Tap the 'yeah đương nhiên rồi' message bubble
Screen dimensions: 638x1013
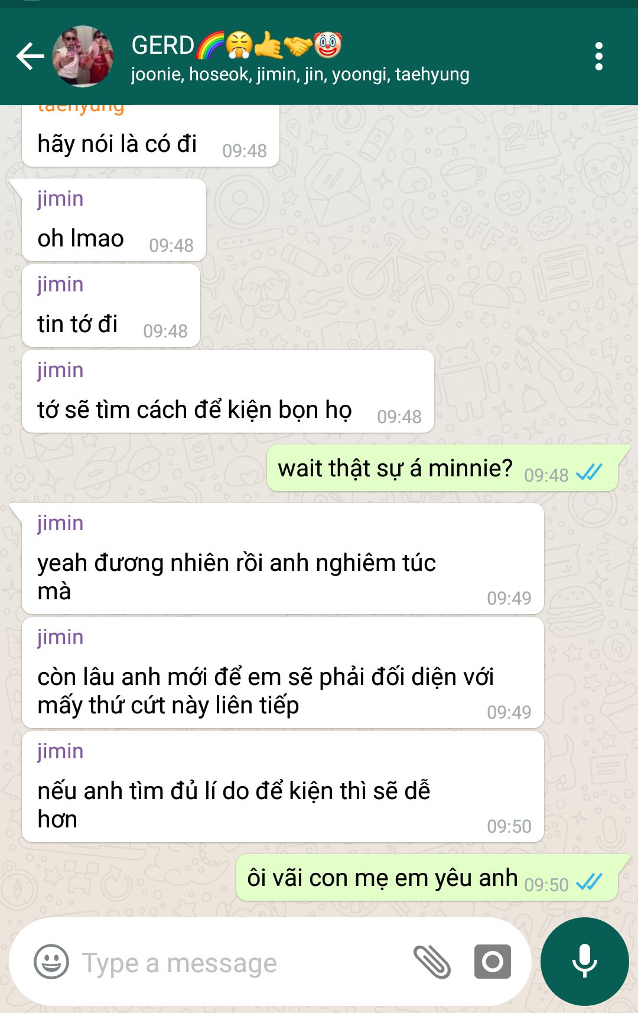[x=283, y=559]
